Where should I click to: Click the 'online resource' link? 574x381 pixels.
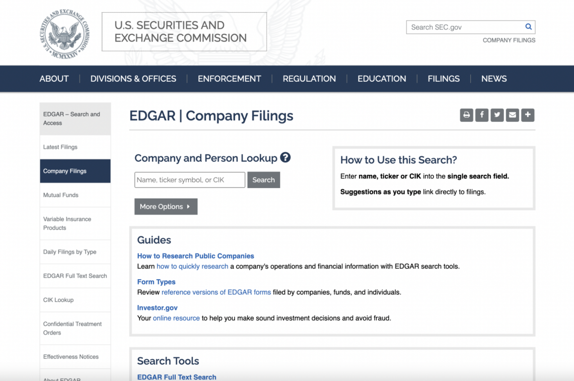(176, 319)
